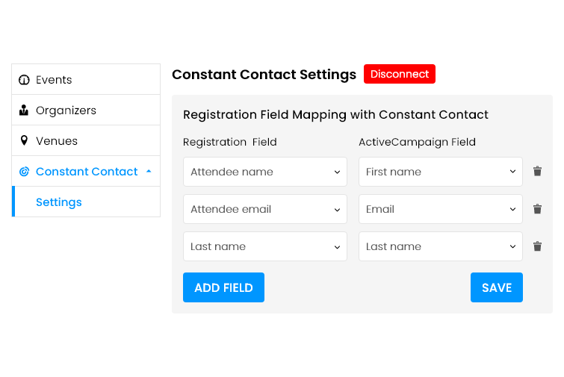Select the Constant Contact menu label
564x377 pixels.
pyautogui.click(x=87, y=172)
